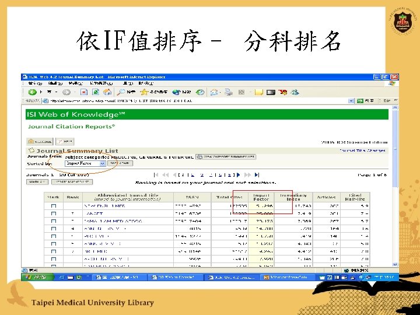Click the Mail envelope icon
Viewport: 420px width, 315px height.
click(213, 92)
